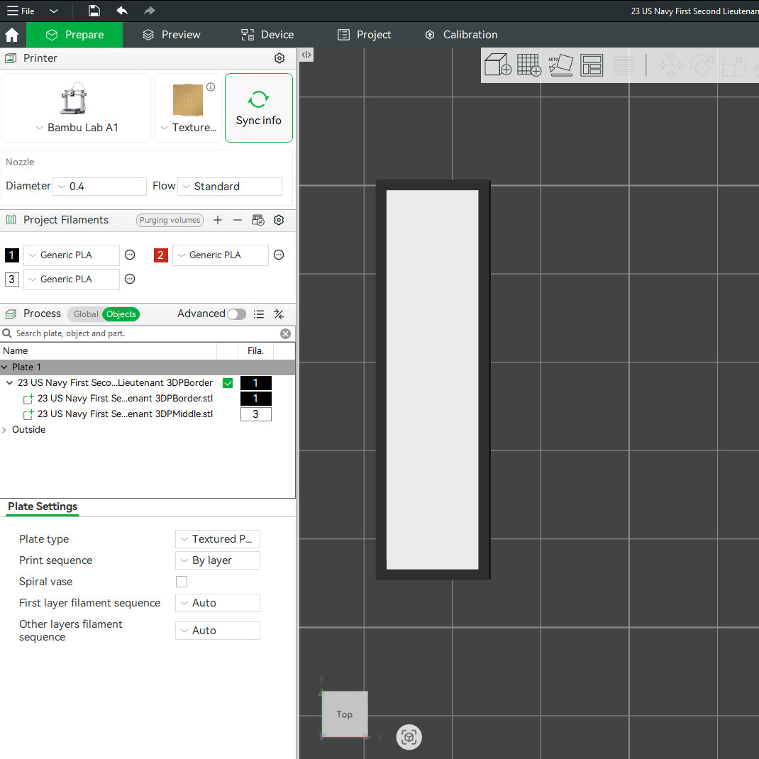Image resolution: width=759 pixels, height=759 pixels.
Task: Click the Sync info button
Action: tap(259, 108)
